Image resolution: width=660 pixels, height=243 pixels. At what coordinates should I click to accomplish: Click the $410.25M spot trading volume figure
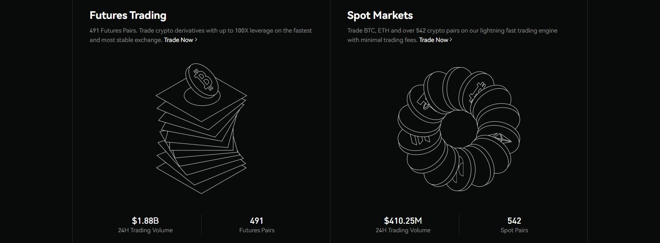tap(403, 221)
